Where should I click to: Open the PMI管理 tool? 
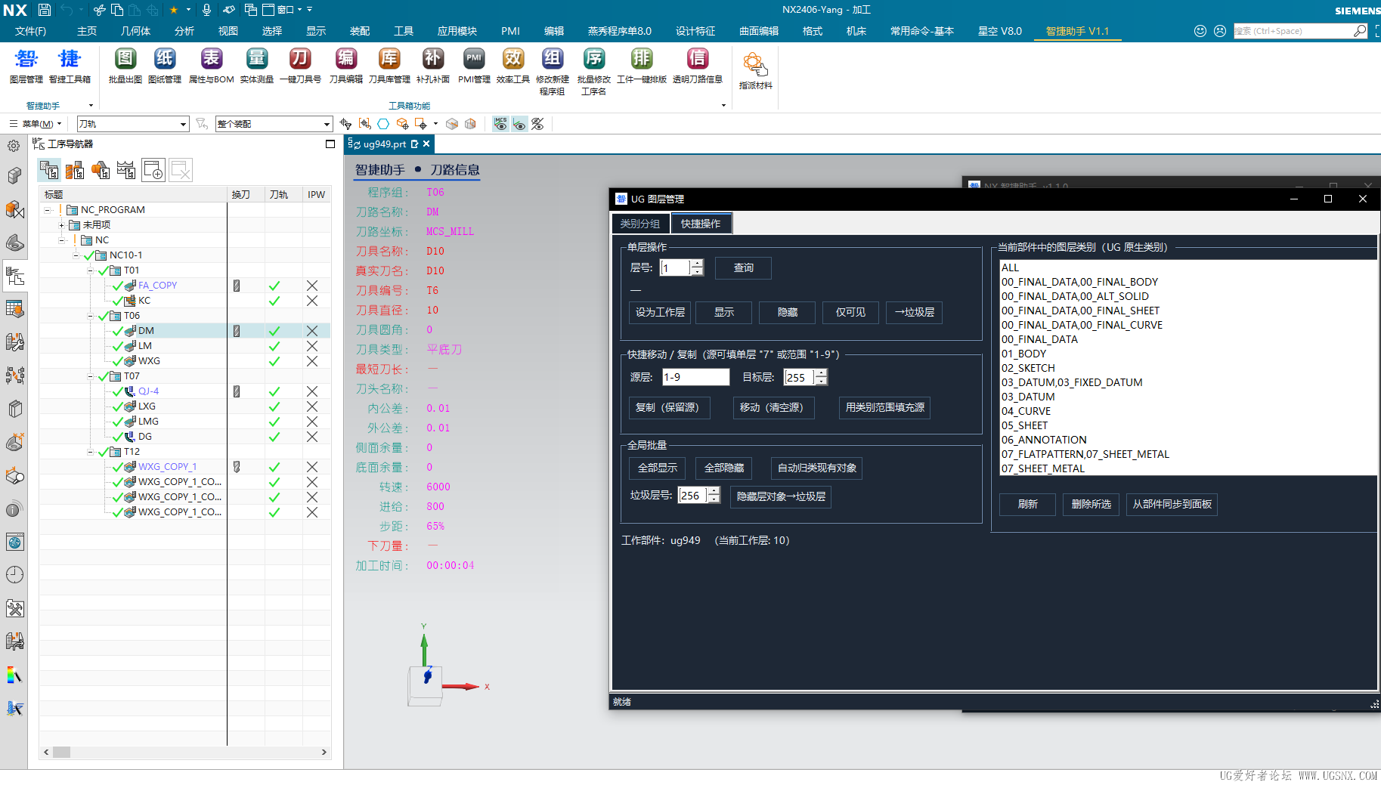[x=474, y=66]
